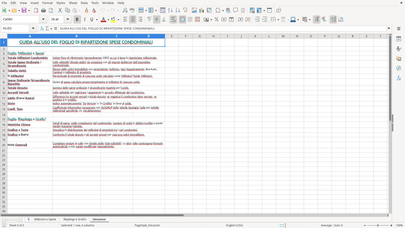Toggle Bold formatting
The width and height of the screenshot is (405, 228).
click(x=77, y=20)
